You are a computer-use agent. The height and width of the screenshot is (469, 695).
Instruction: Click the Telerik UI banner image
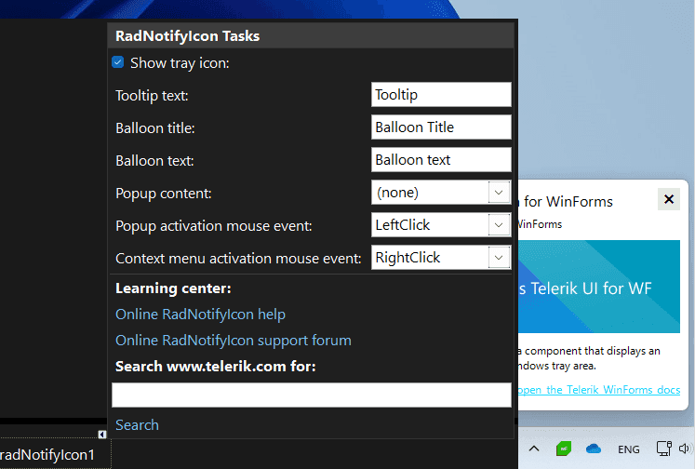tap(599, 287)
